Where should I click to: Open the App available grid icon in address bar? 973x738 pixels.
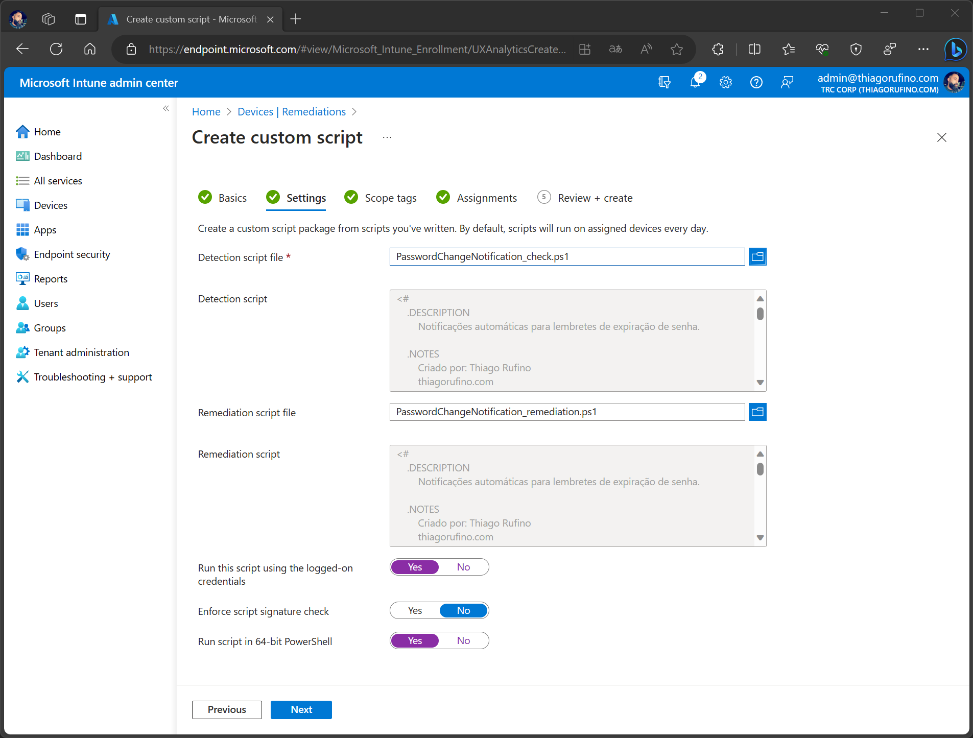tap(585, 49)
